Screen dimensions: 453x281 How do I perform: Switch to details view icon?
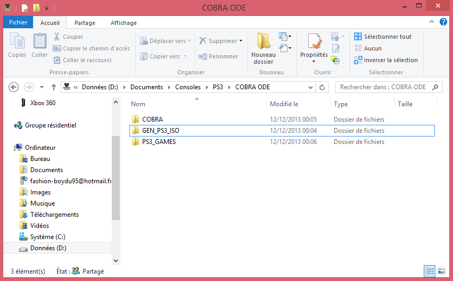click(x=430, y=271)
